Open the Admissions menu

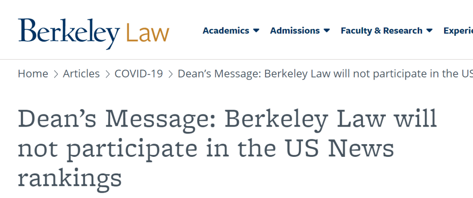tap(295, 31)
